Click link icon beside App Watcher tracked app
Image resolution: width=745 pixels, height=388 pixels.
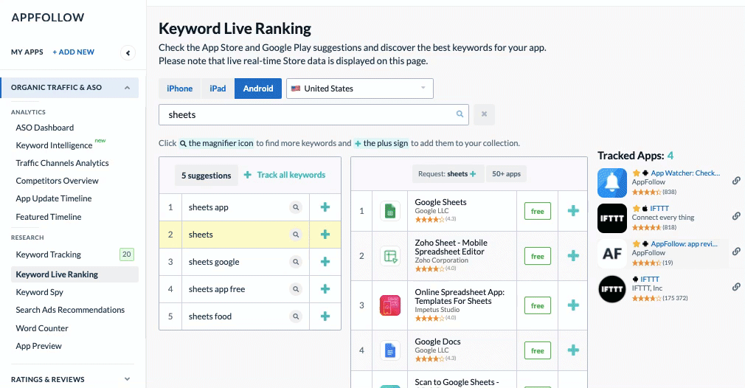tap(736, 181)
